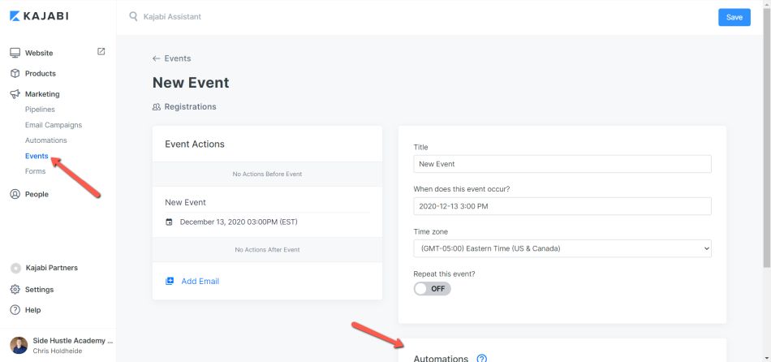The height and width of the screenshot is (362, 771).
Task: Click the Add Email link
Action: (x=200, y=282)
